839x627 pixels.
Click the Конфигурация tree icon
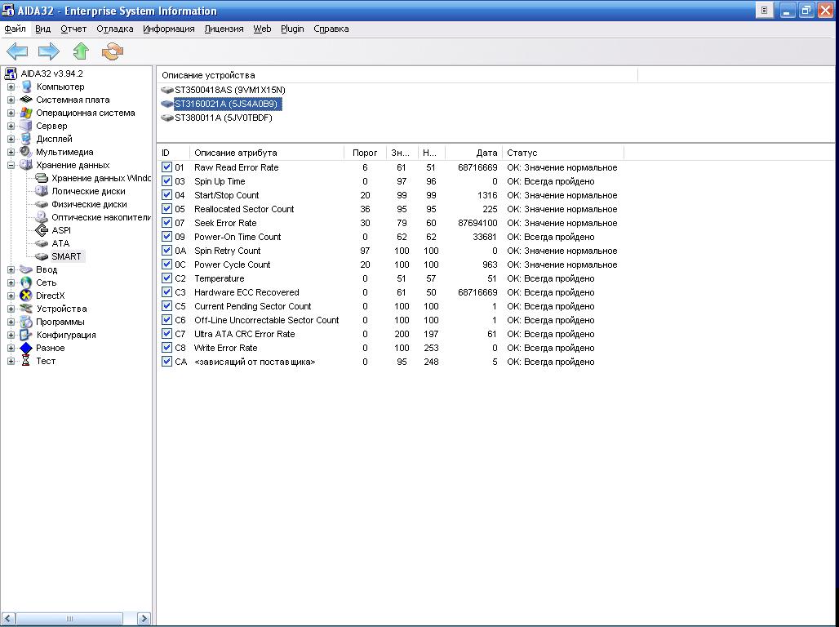tap(26, 335)
